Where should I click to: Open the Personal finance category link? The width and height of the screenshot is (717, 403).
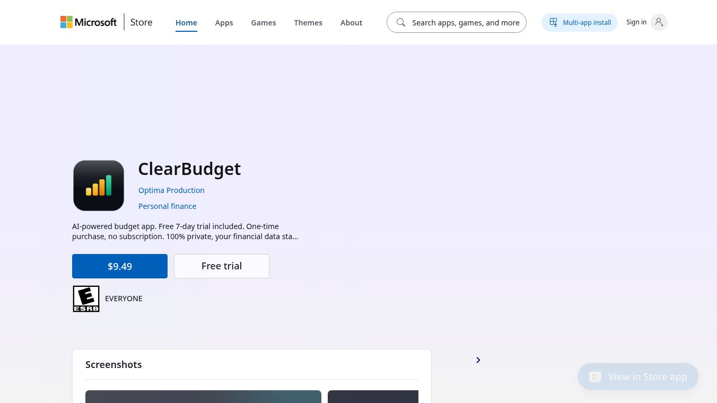point(167,206)
